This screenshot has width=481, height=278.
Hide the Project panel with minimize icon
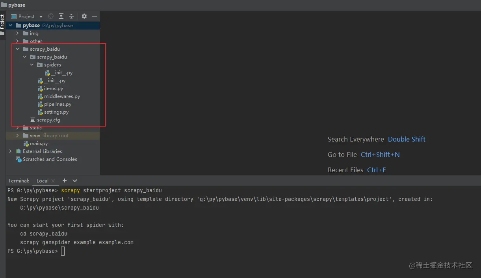click(x=95, y=16)
